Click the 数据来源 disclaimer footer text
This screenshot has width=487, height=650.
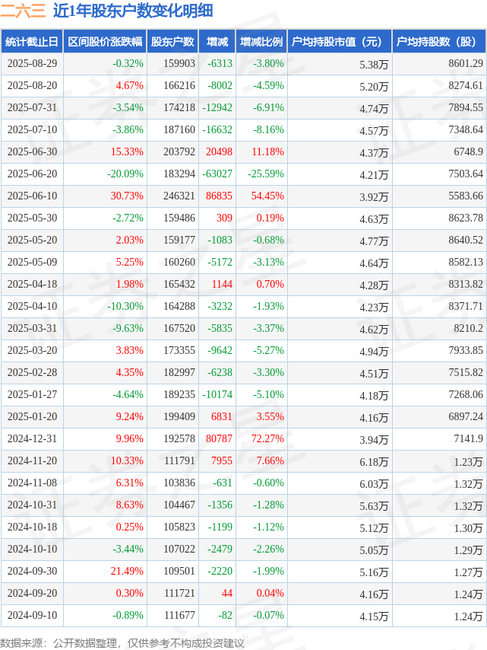122,643
